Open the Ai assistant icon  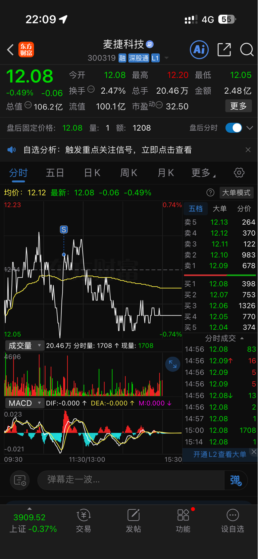click(x=199, y=50)
